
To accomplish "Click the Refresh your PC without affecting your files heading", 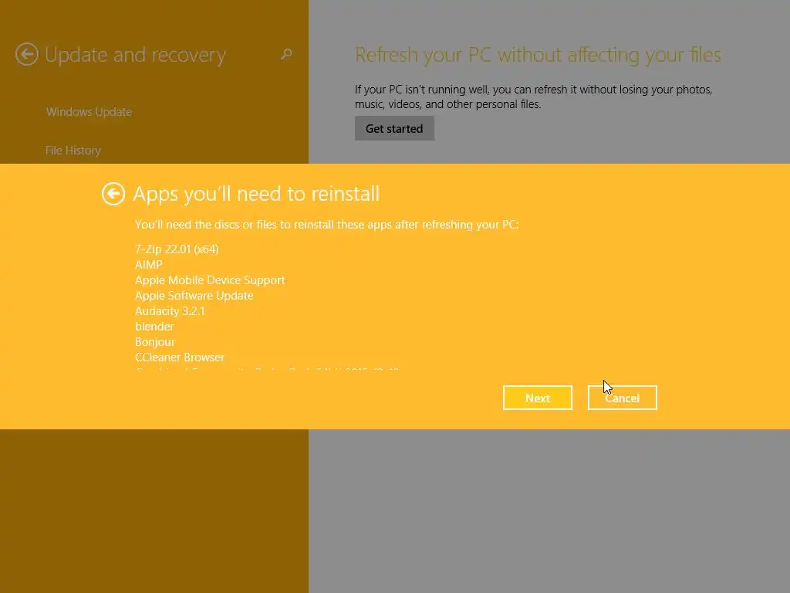I will [x=538, y=55].
